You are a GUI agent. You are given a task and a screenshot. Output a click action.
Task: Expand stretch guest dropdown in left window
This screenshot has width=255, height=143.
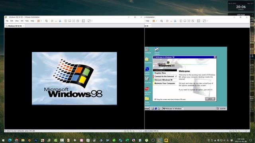[x=92, y=21]
